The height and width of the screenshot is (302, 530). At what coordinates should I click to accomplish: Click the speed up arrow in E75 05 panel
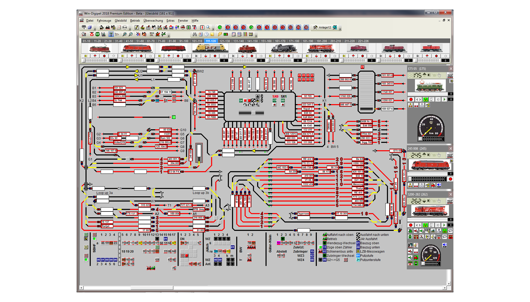(x=424, y=74)
